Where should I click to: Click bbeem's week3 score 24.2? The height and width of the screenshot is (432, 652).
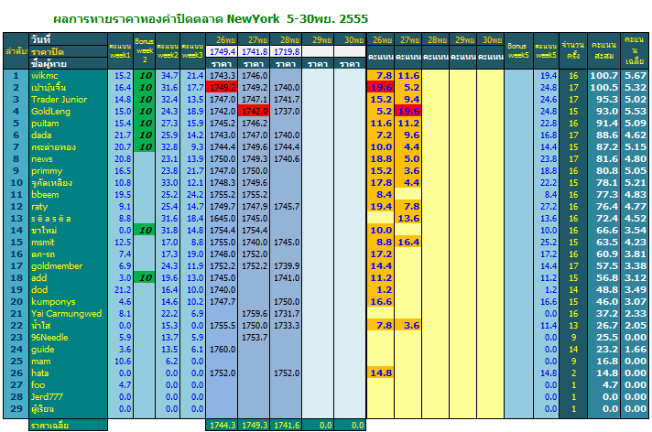click(193, 195)
